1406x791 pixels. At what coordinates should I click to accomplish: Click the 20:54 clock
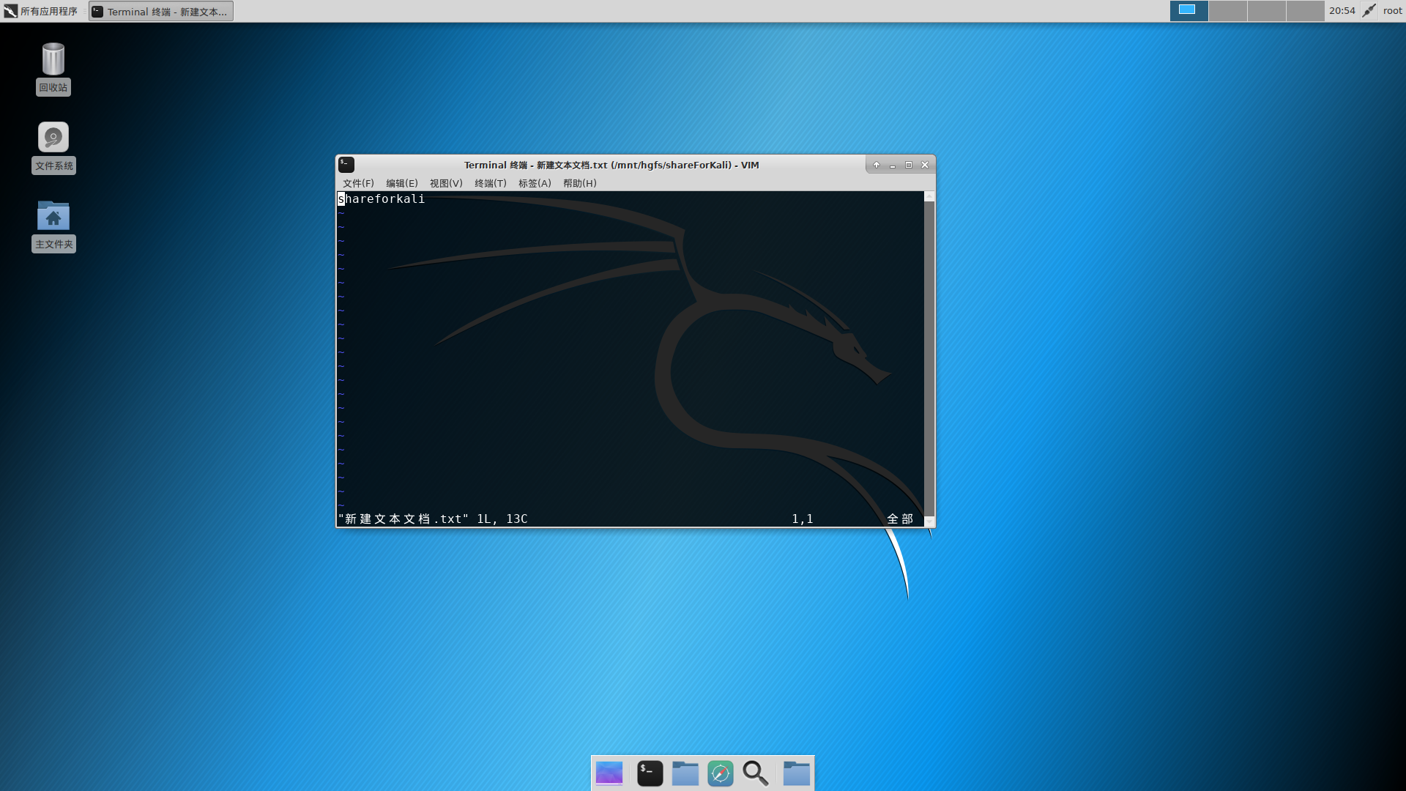[x=1342, y=11]
